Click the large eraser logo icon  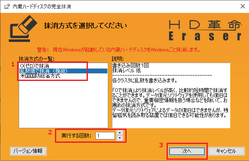pos(23,29)
